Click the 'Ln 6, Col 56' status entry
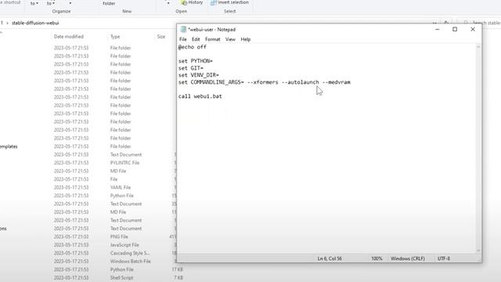Viewport: 501px width, 282px height. tap(330, 258)
